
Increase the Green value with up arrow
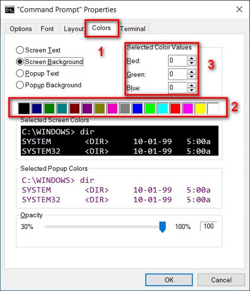pyautogui.click(x=191, y=72)
